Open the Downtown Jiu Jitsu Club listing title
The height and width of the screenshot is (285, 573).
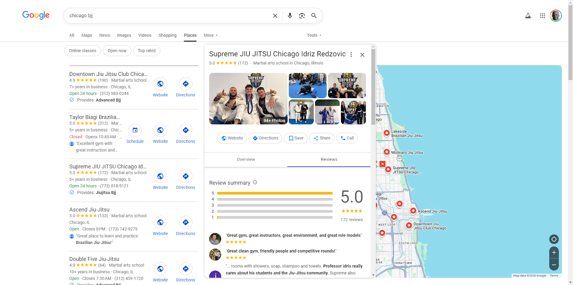(109, 74)
